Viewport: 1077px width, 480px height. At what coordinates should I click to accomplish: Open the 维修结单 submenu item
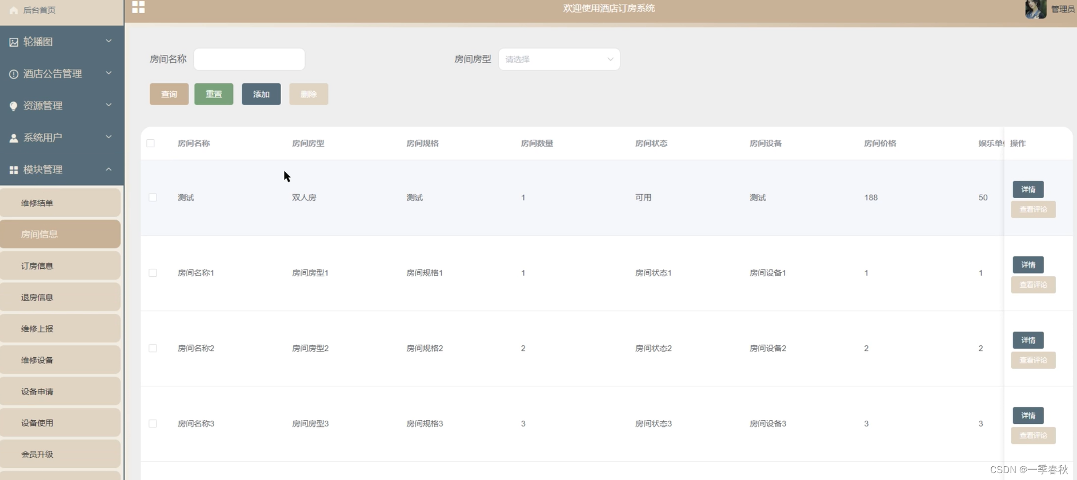tap(60, 203)
